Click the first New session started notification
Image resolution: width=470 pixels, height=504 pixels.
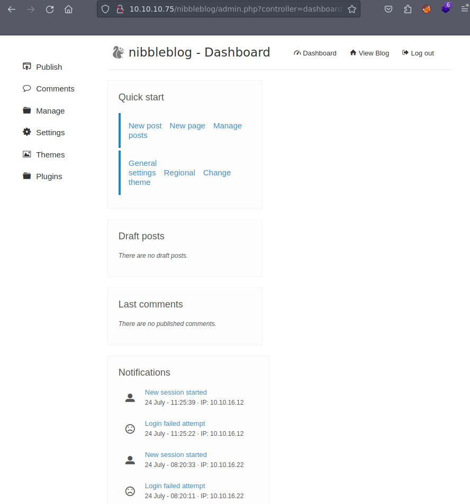tap(176, 393)
